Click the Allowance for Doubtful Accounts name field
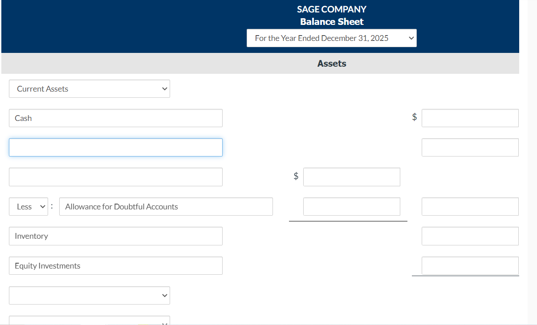This screenshot has height=325, width=537. [x=166, y=207]
